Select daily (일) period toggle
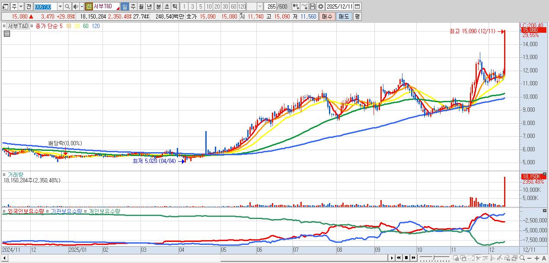The width and height of the screenshot is (549, 263). 124,6
